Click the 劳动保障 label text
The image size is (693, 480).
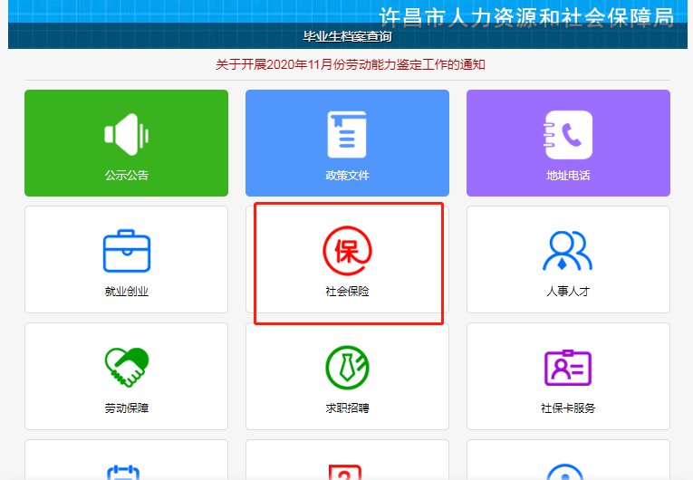click(x=127, y=408)
